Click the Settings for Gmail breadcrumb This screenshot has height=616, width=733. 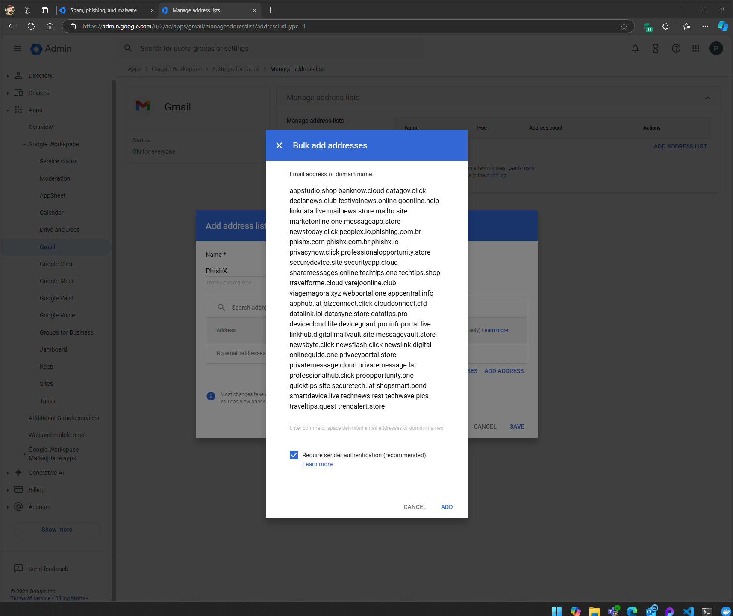(236, 69)
